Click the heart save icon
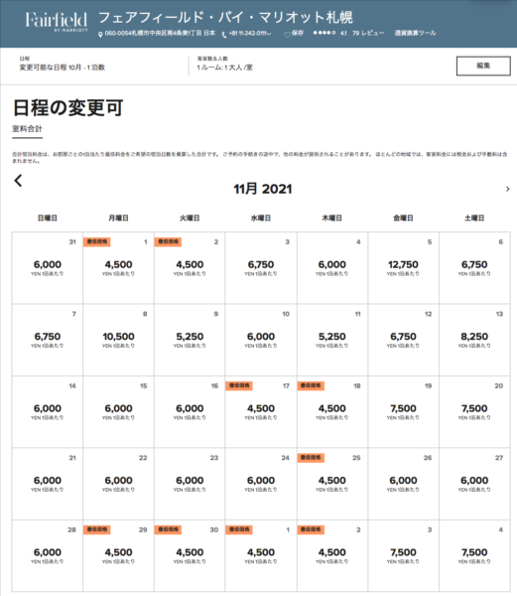 tap(288, 35)
